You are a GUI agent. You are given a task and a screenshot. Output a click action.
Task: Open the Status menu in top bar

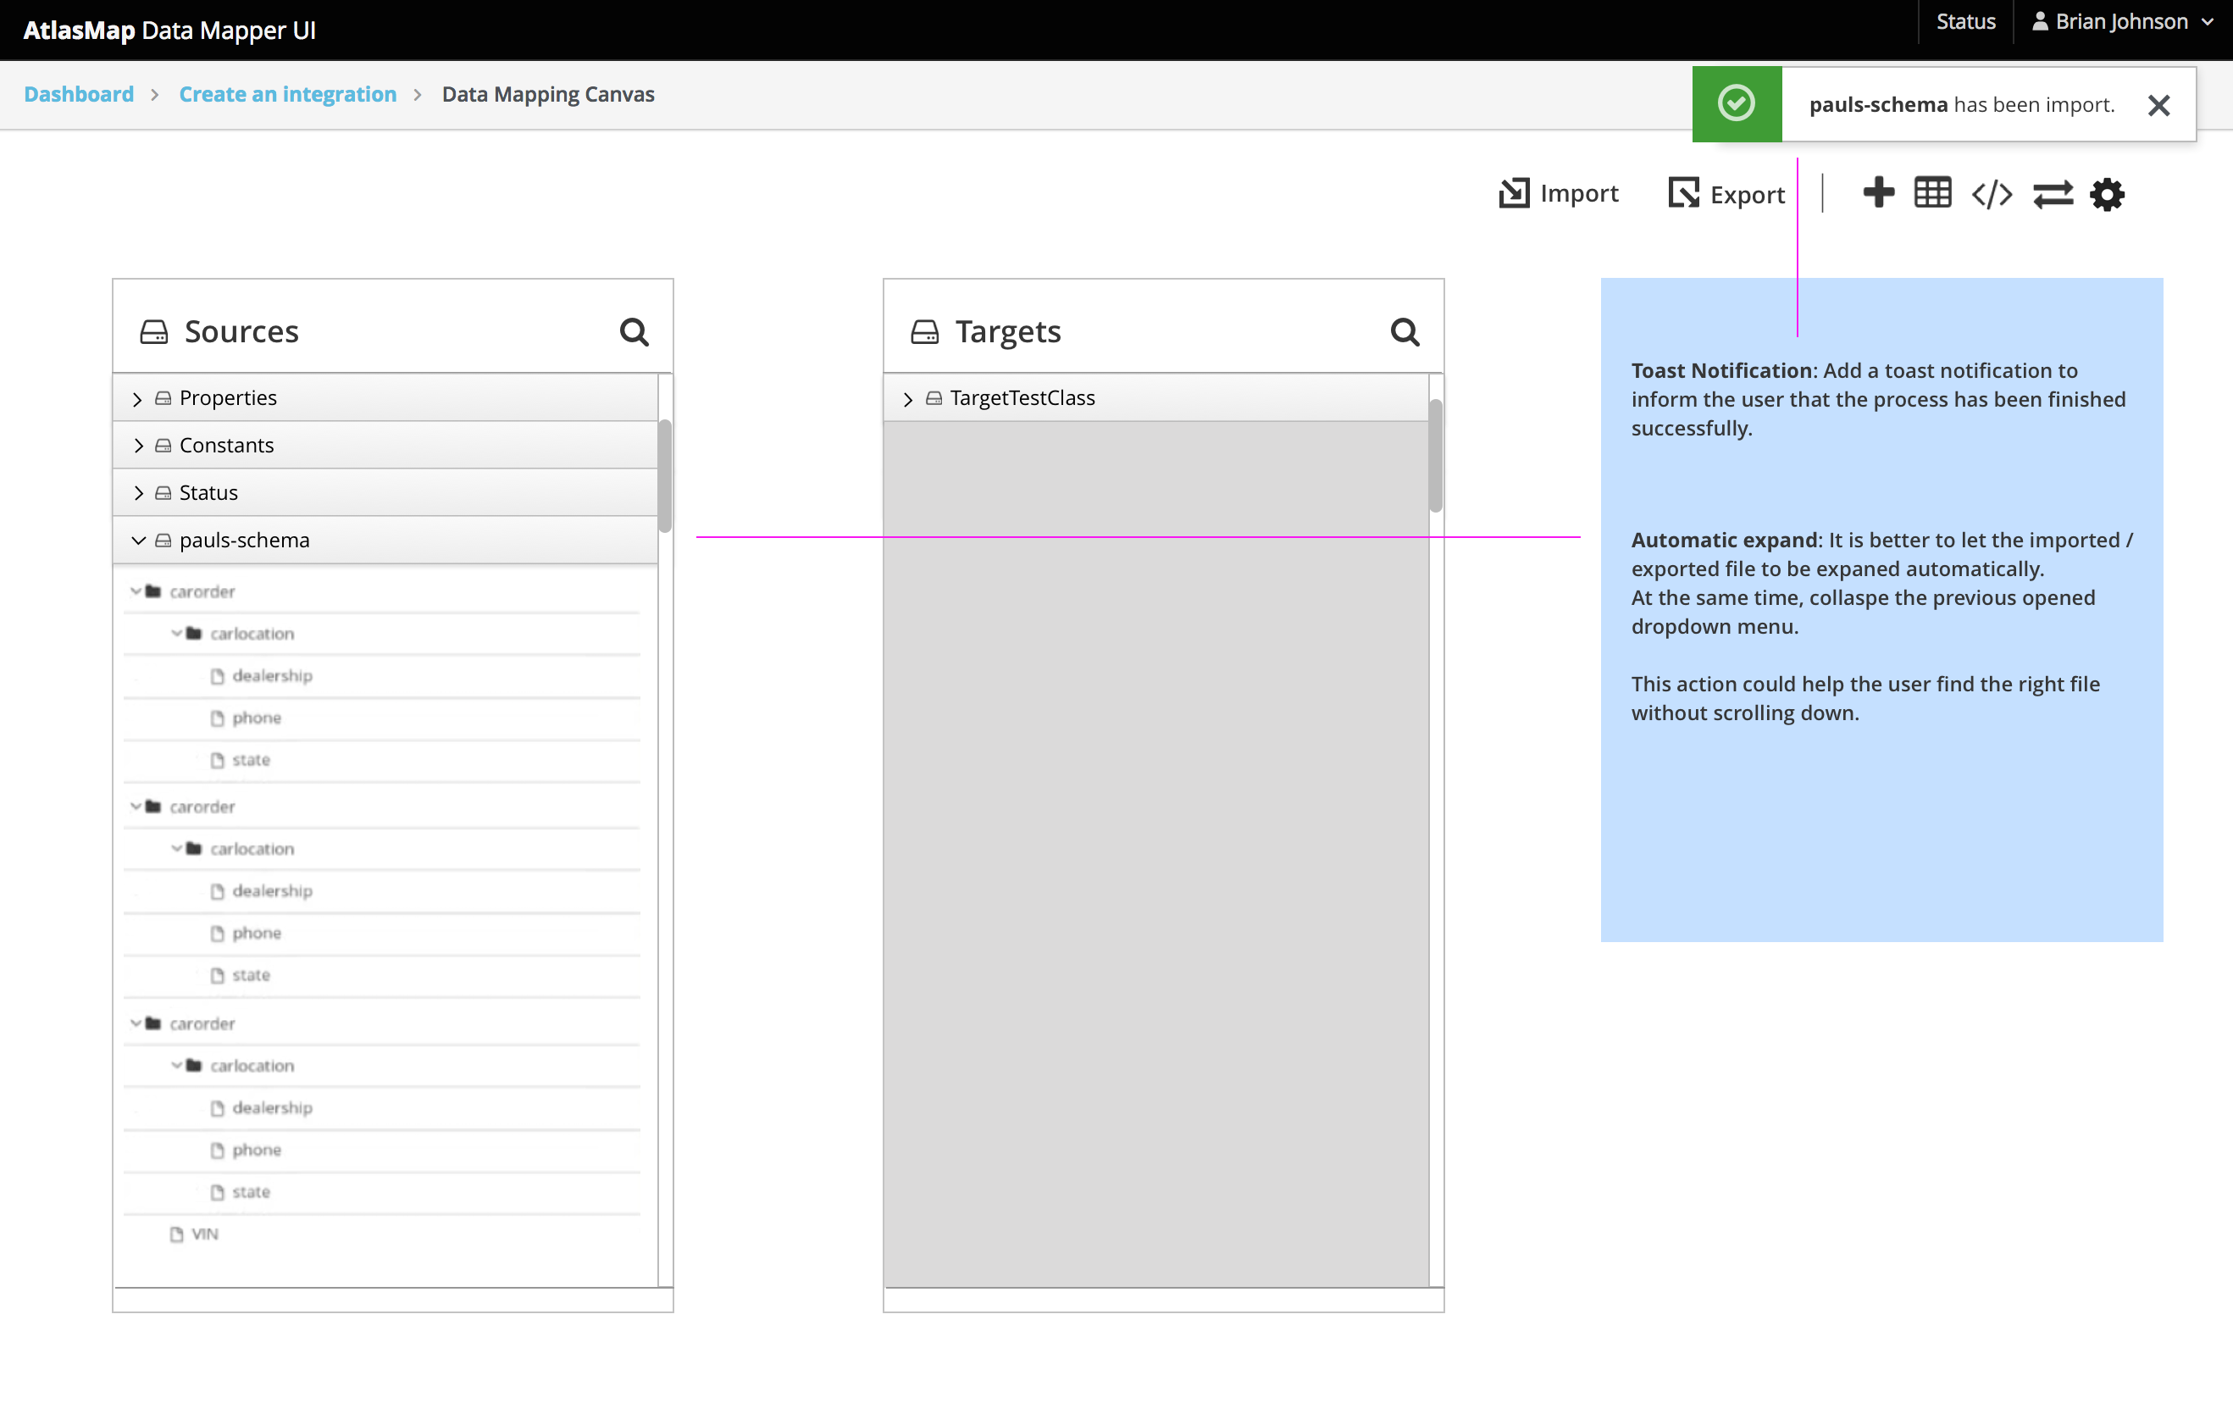pos(1965,20)
